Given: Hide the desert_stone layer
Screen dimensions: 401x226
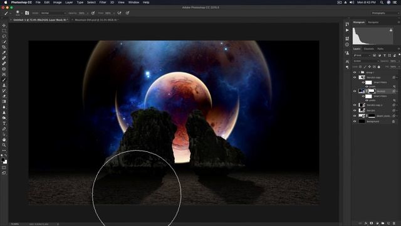Looking at the screenshot, I should point(355,116).
